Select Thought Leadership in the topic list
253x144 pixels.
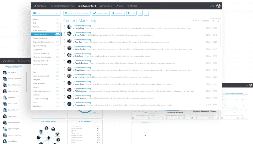[x=40, y=99]
